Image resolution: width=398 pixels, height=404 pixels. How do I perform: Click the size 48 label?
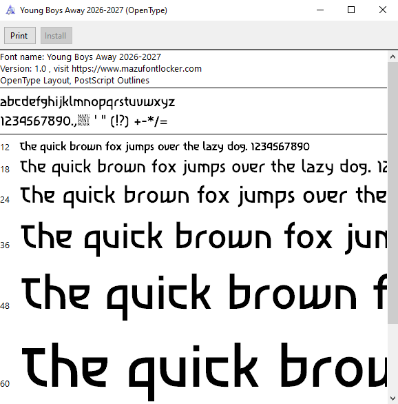[5, 306]
